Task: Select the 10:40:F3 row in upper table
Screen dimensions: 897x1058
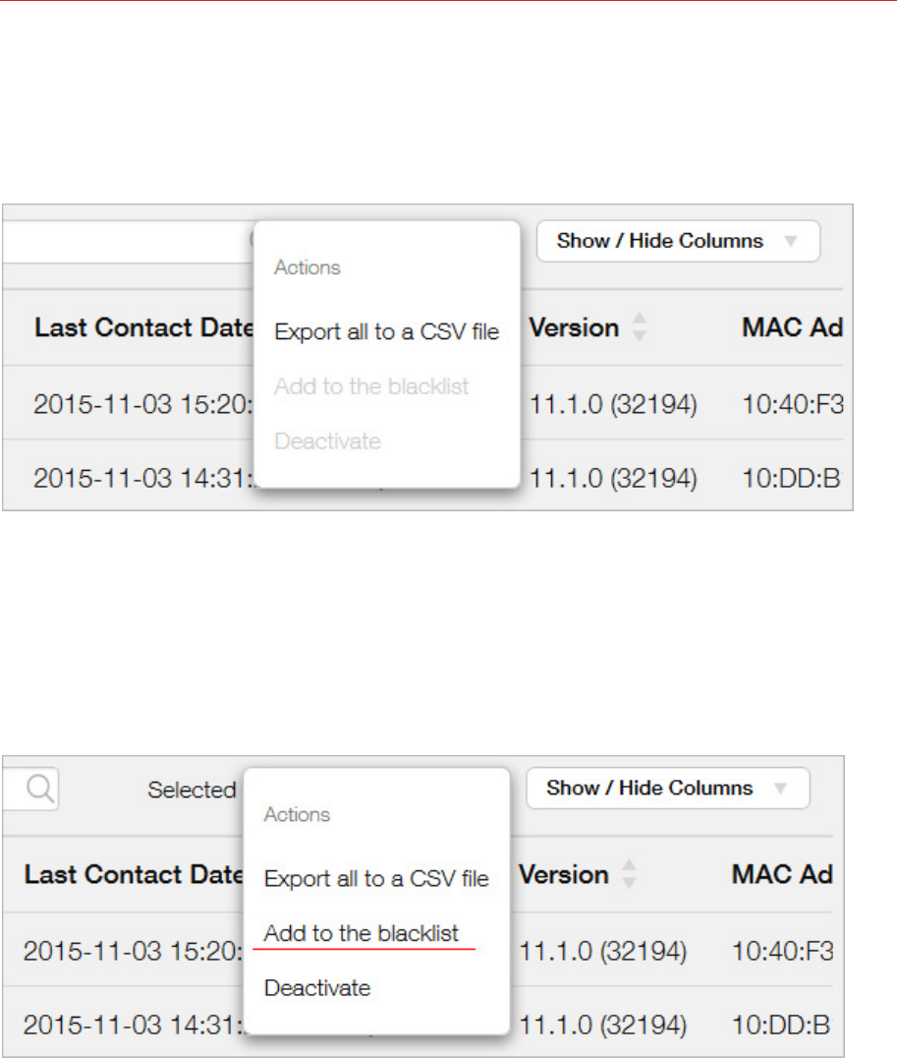Action: click(x=789, y=404)
